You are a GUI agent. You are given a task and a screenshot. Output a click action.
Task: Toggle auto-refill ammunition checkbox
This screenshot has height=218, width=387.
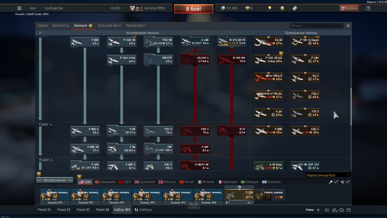pyautogui.click(x=348, y=182)
